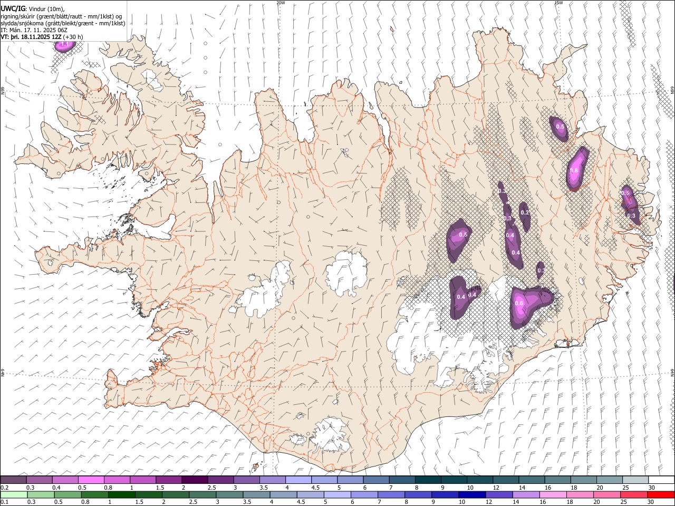675x506 pixels.
Task: Click the 'UWC/IG' heading in the map title
Action: pyautogui.click(x=12, y=8)
